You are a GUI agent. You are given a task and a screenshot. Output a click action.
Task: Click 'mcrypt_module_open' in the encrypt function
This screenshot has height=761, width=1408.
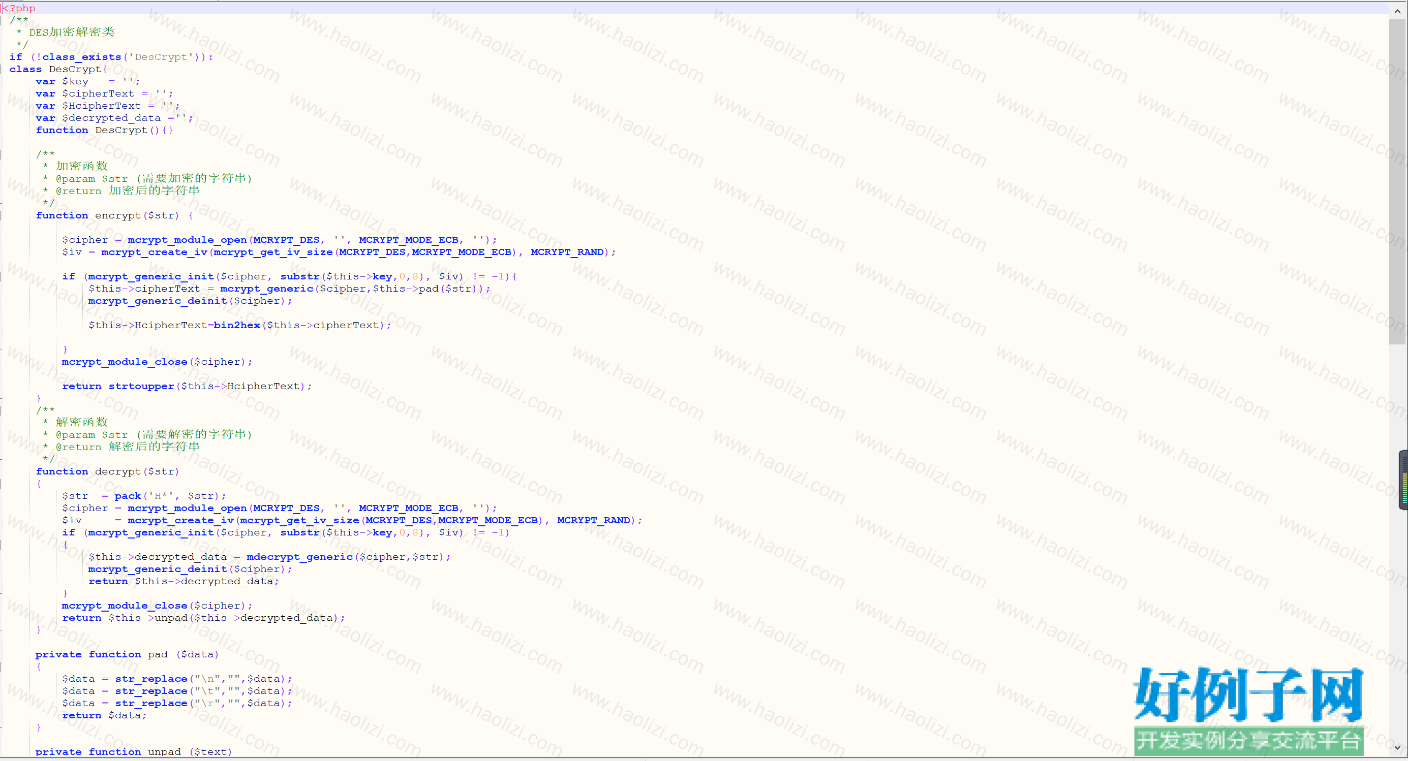187,240
